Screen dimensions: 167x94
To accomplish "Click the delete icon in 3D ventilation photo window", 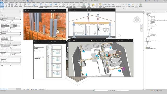I will pos(96,40).
